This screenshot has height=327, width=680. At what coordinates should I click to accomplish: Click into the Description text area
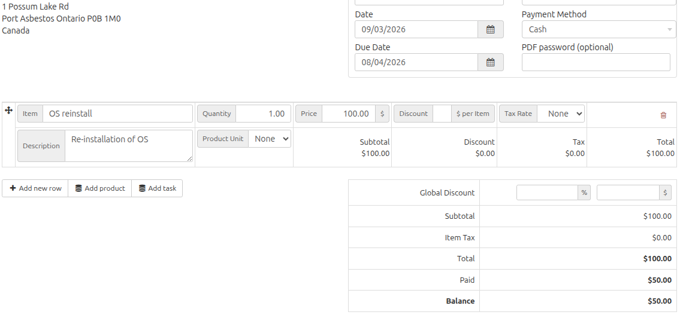[128, 146]
